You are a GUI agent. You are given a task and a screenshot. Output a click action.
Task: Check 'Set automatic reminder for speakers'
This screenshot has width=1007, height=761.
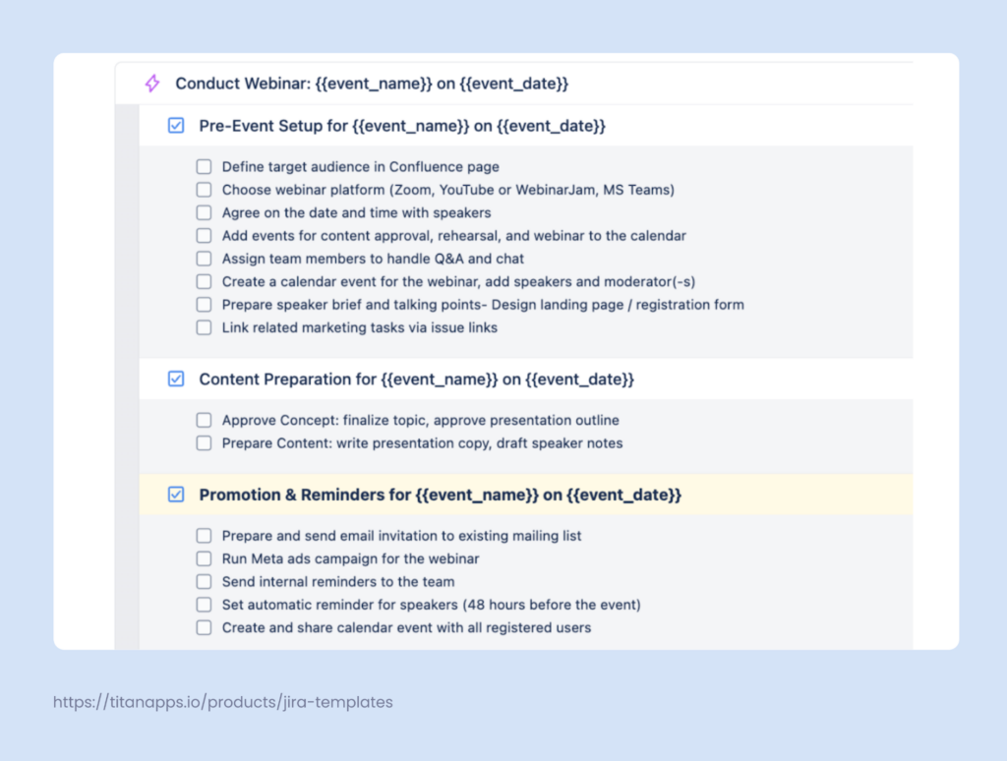pos(204,605)
